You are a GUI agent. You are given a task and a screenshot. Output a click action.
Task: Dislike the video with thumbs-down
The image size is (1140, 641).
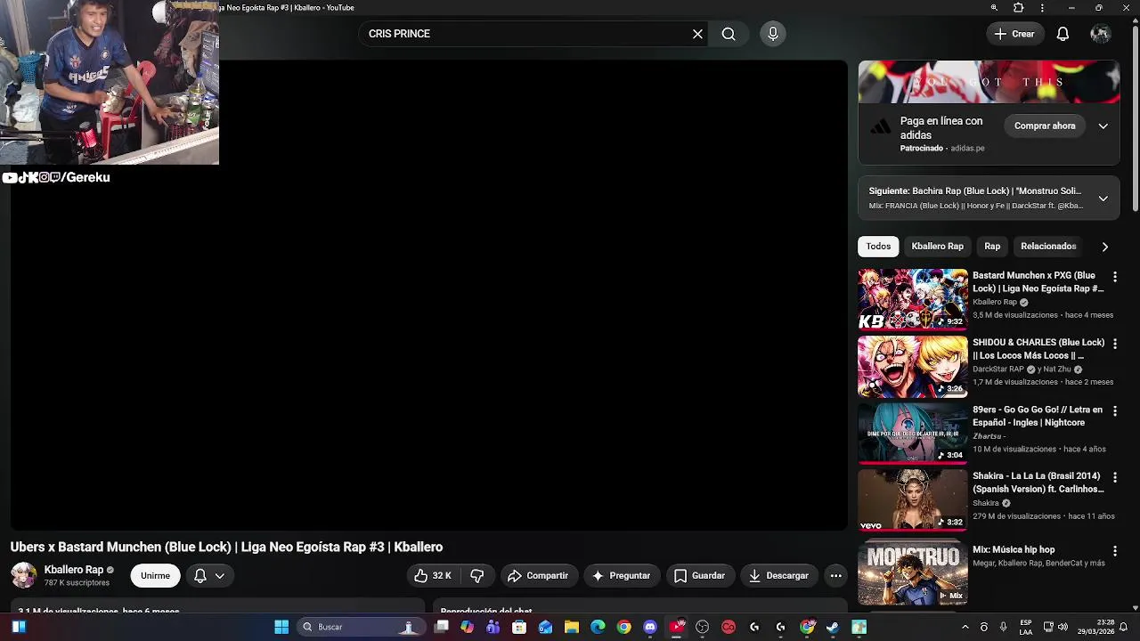coord(477,575)
